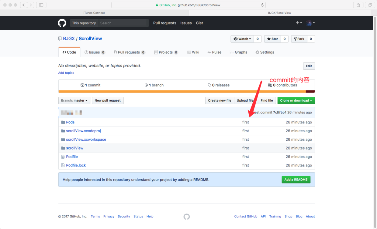Image resolution: width=377 pixels, height=229 pixels.
Task: Star the ScrollView repository
Action: 272,39
